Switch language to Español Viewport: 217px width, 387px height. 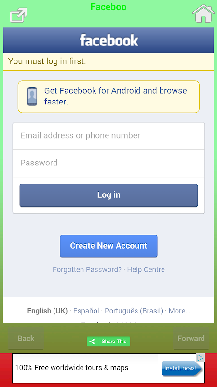pyautogui.click(x=86, y=311)
